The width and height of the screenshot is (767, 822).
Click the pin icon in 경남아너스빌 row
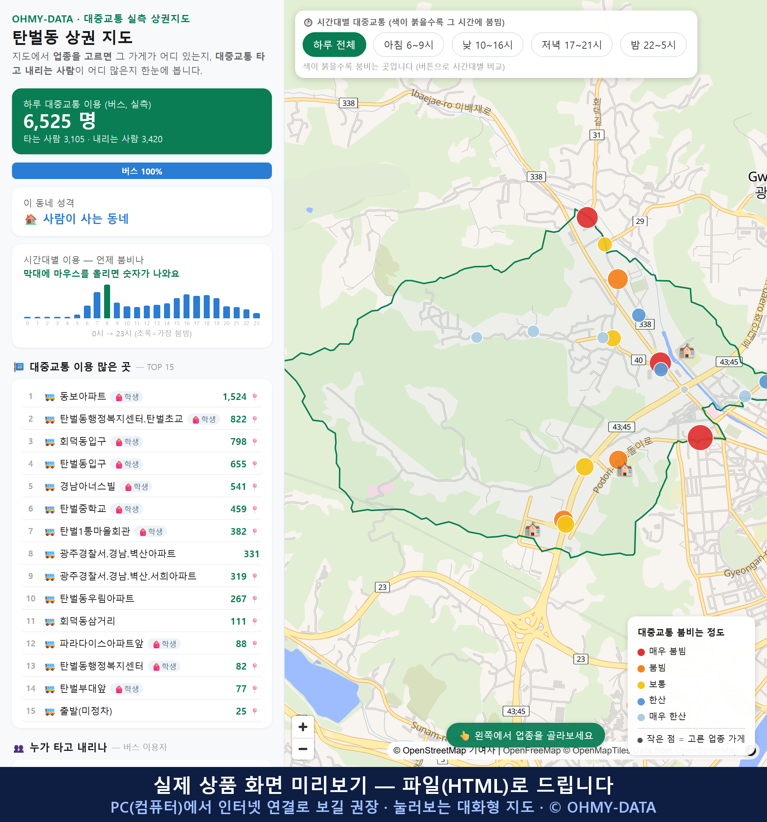pyautogui.click(x=255, y=487)
